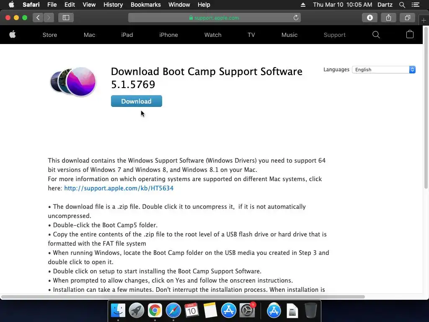Click the Dartz user name in the menu bar
The width and height of the screenshot is (429, 322).
[385, 5]
